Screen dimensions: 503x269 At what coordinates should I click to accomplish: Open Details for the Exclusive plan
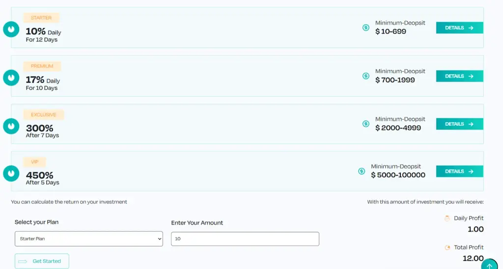(x=459, y=124)
